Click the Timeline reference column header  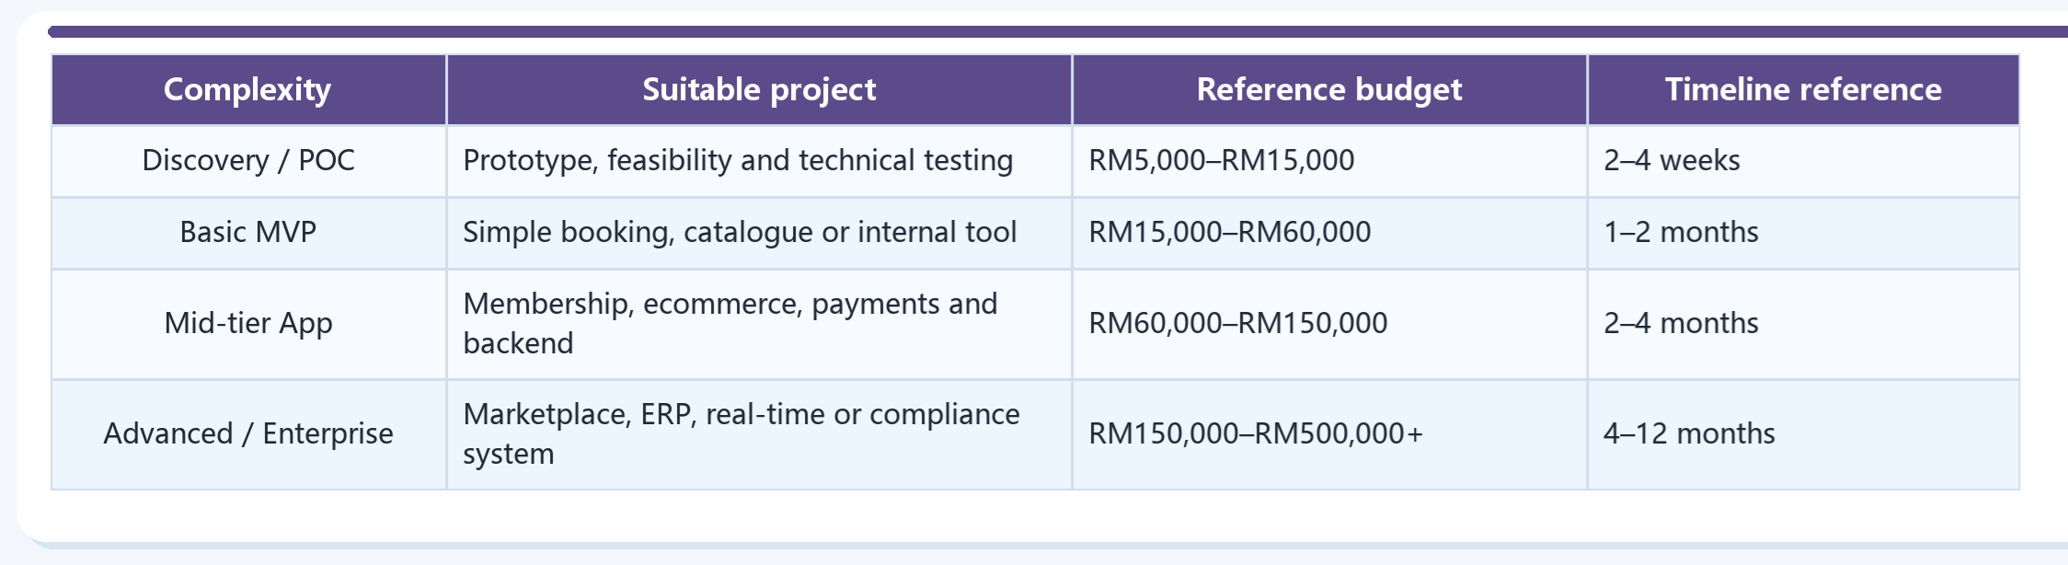click(x=1803, y=89)
